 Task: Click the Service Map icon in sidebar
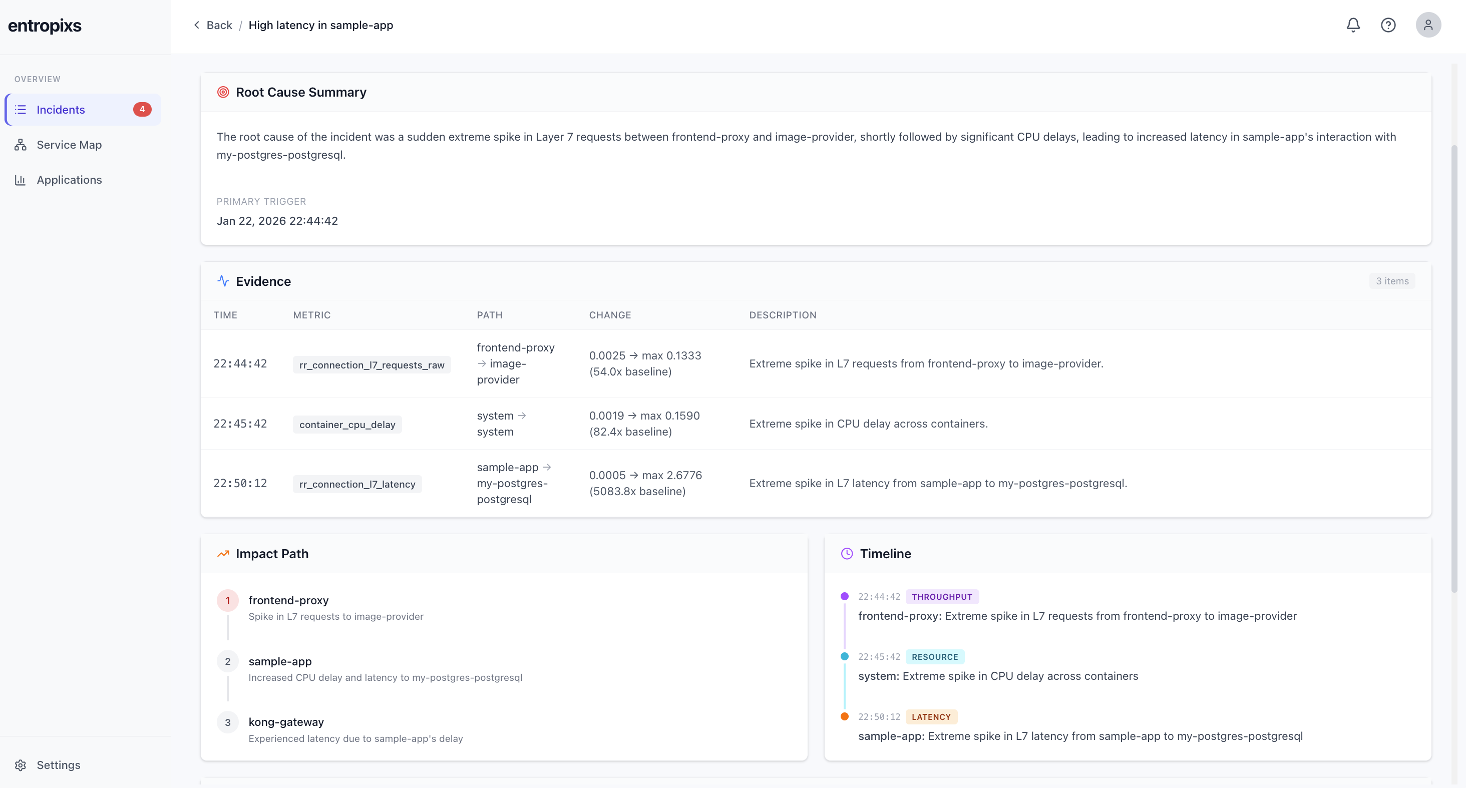click(x=21, y=145)
